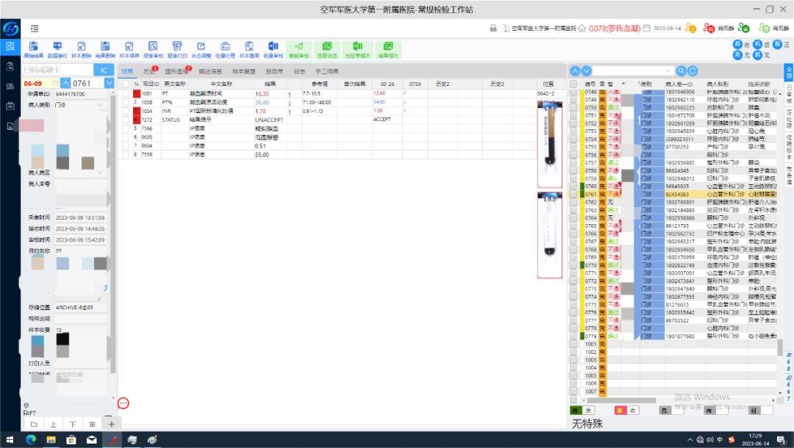The image size is (794, 448).
Task: Check the box for STATUS row 7272
Action: coord(126,120)
